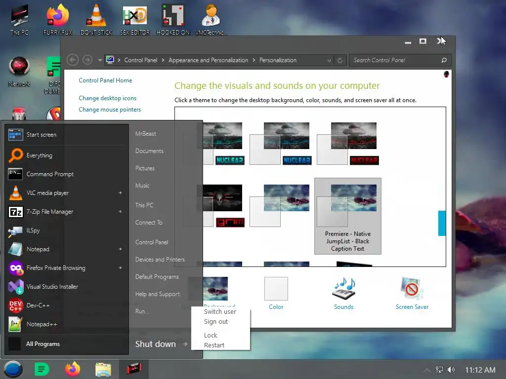Click the search magnifier in Control Panel
The image size is (506, 379).
point(444,60)
